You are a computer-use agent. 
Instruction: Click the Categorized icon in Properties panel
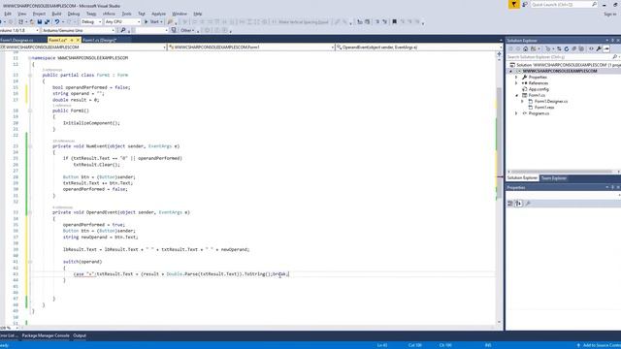pyautogui.click(x=510, y=204)
